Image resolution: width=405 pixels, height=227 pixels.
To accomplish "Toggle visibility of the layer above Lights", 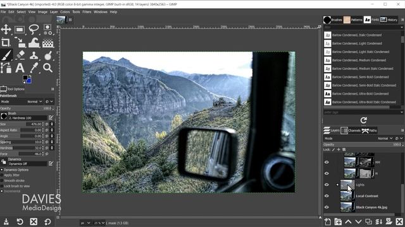I will pyautogui.click(x=327, y=173).
